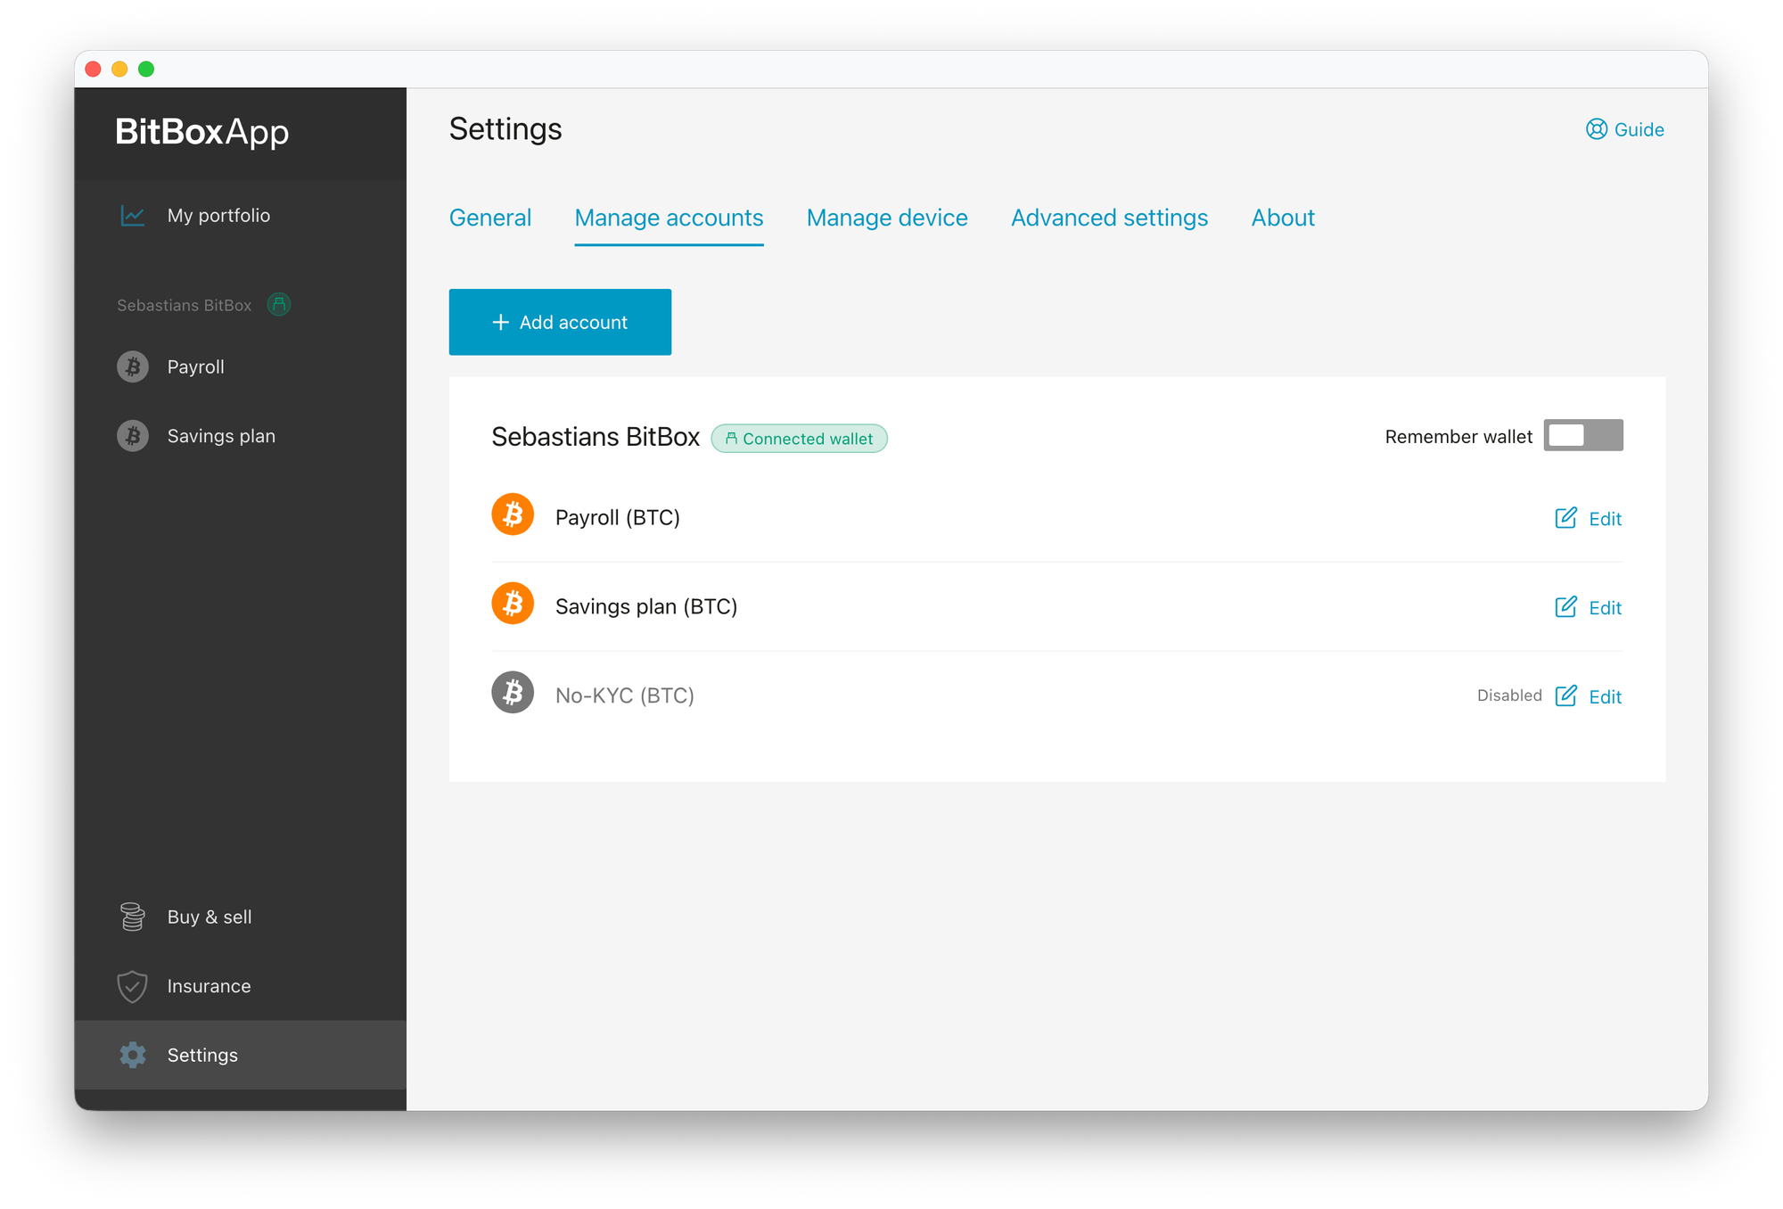
Task: Click the Buy & sell coins icon
Action: pyautogui.click(x=133, y=917)
